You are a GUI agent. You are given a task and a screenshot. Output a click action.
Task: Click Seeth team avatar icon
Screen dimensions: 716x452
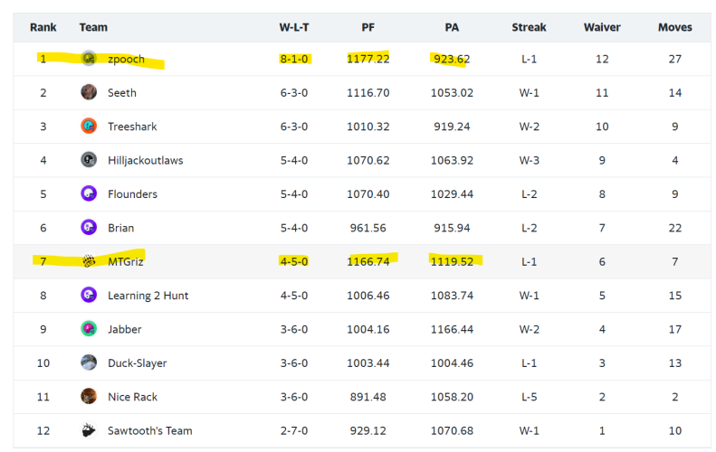click(x=89, y=92)
